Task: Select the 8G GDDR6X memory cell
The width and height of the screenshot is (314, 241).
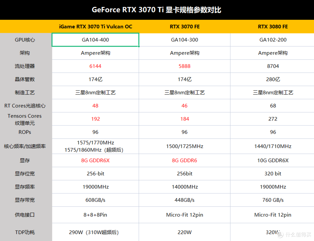Action: click(x=95, y=160)
